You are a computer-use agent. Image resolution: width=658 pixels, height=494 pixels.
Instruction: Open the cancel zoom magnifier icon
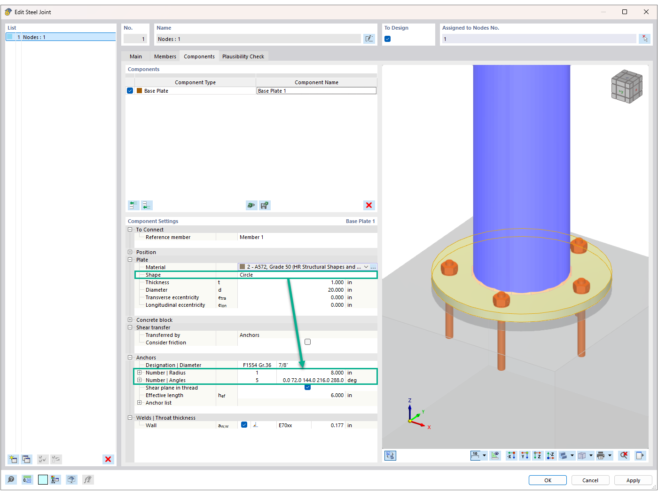point(624,455)
